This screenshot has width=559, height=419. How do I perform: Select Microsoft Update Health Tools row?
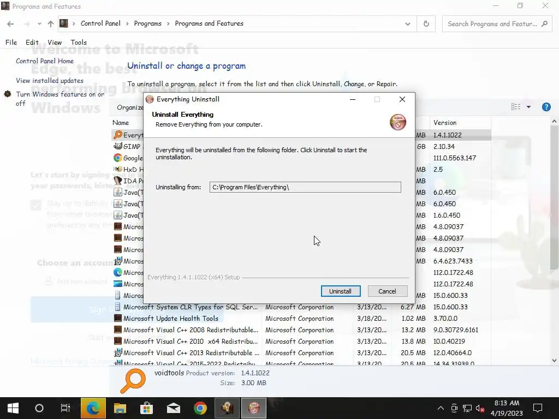pyautogui.click(x=301, y=319)
